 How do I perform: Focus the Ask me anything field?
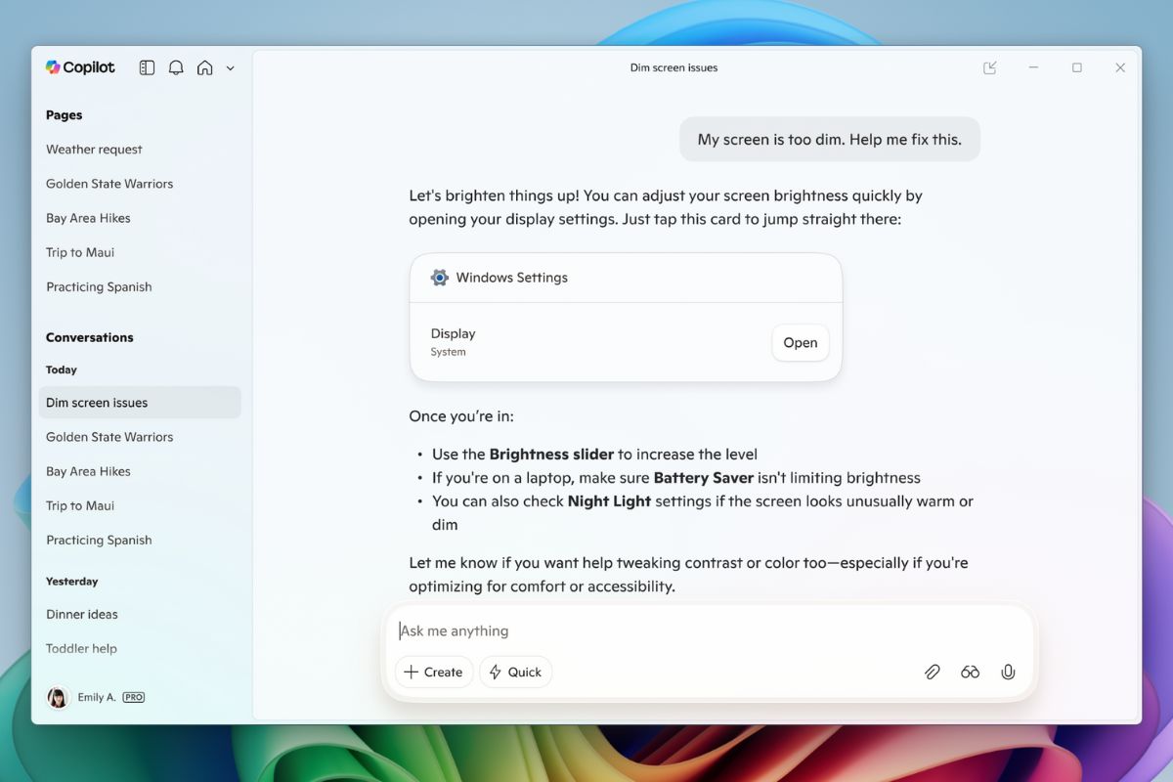709,630
